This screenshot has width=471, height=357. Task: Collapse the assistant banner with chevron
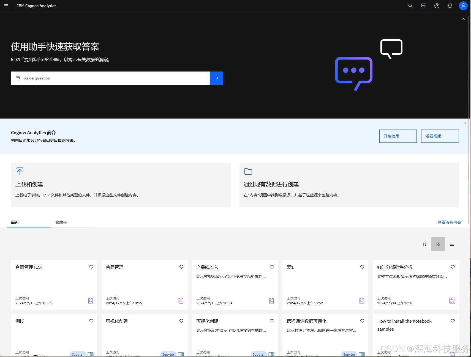tap(463, 19)
